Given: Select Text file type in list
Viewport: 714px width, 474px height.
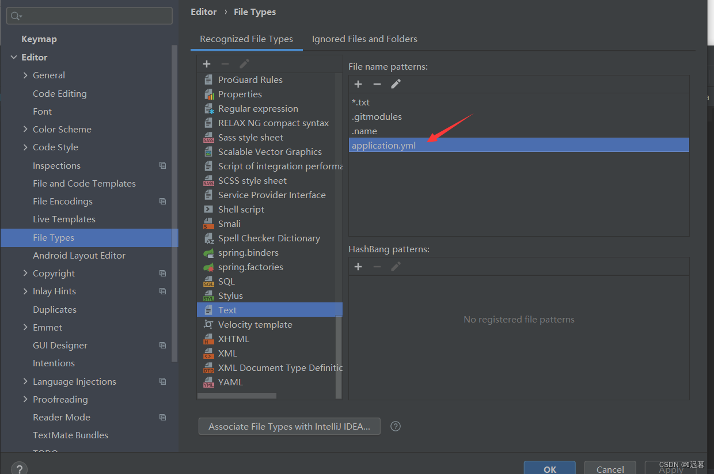Looking at the screenshot, I should (269, 310).
